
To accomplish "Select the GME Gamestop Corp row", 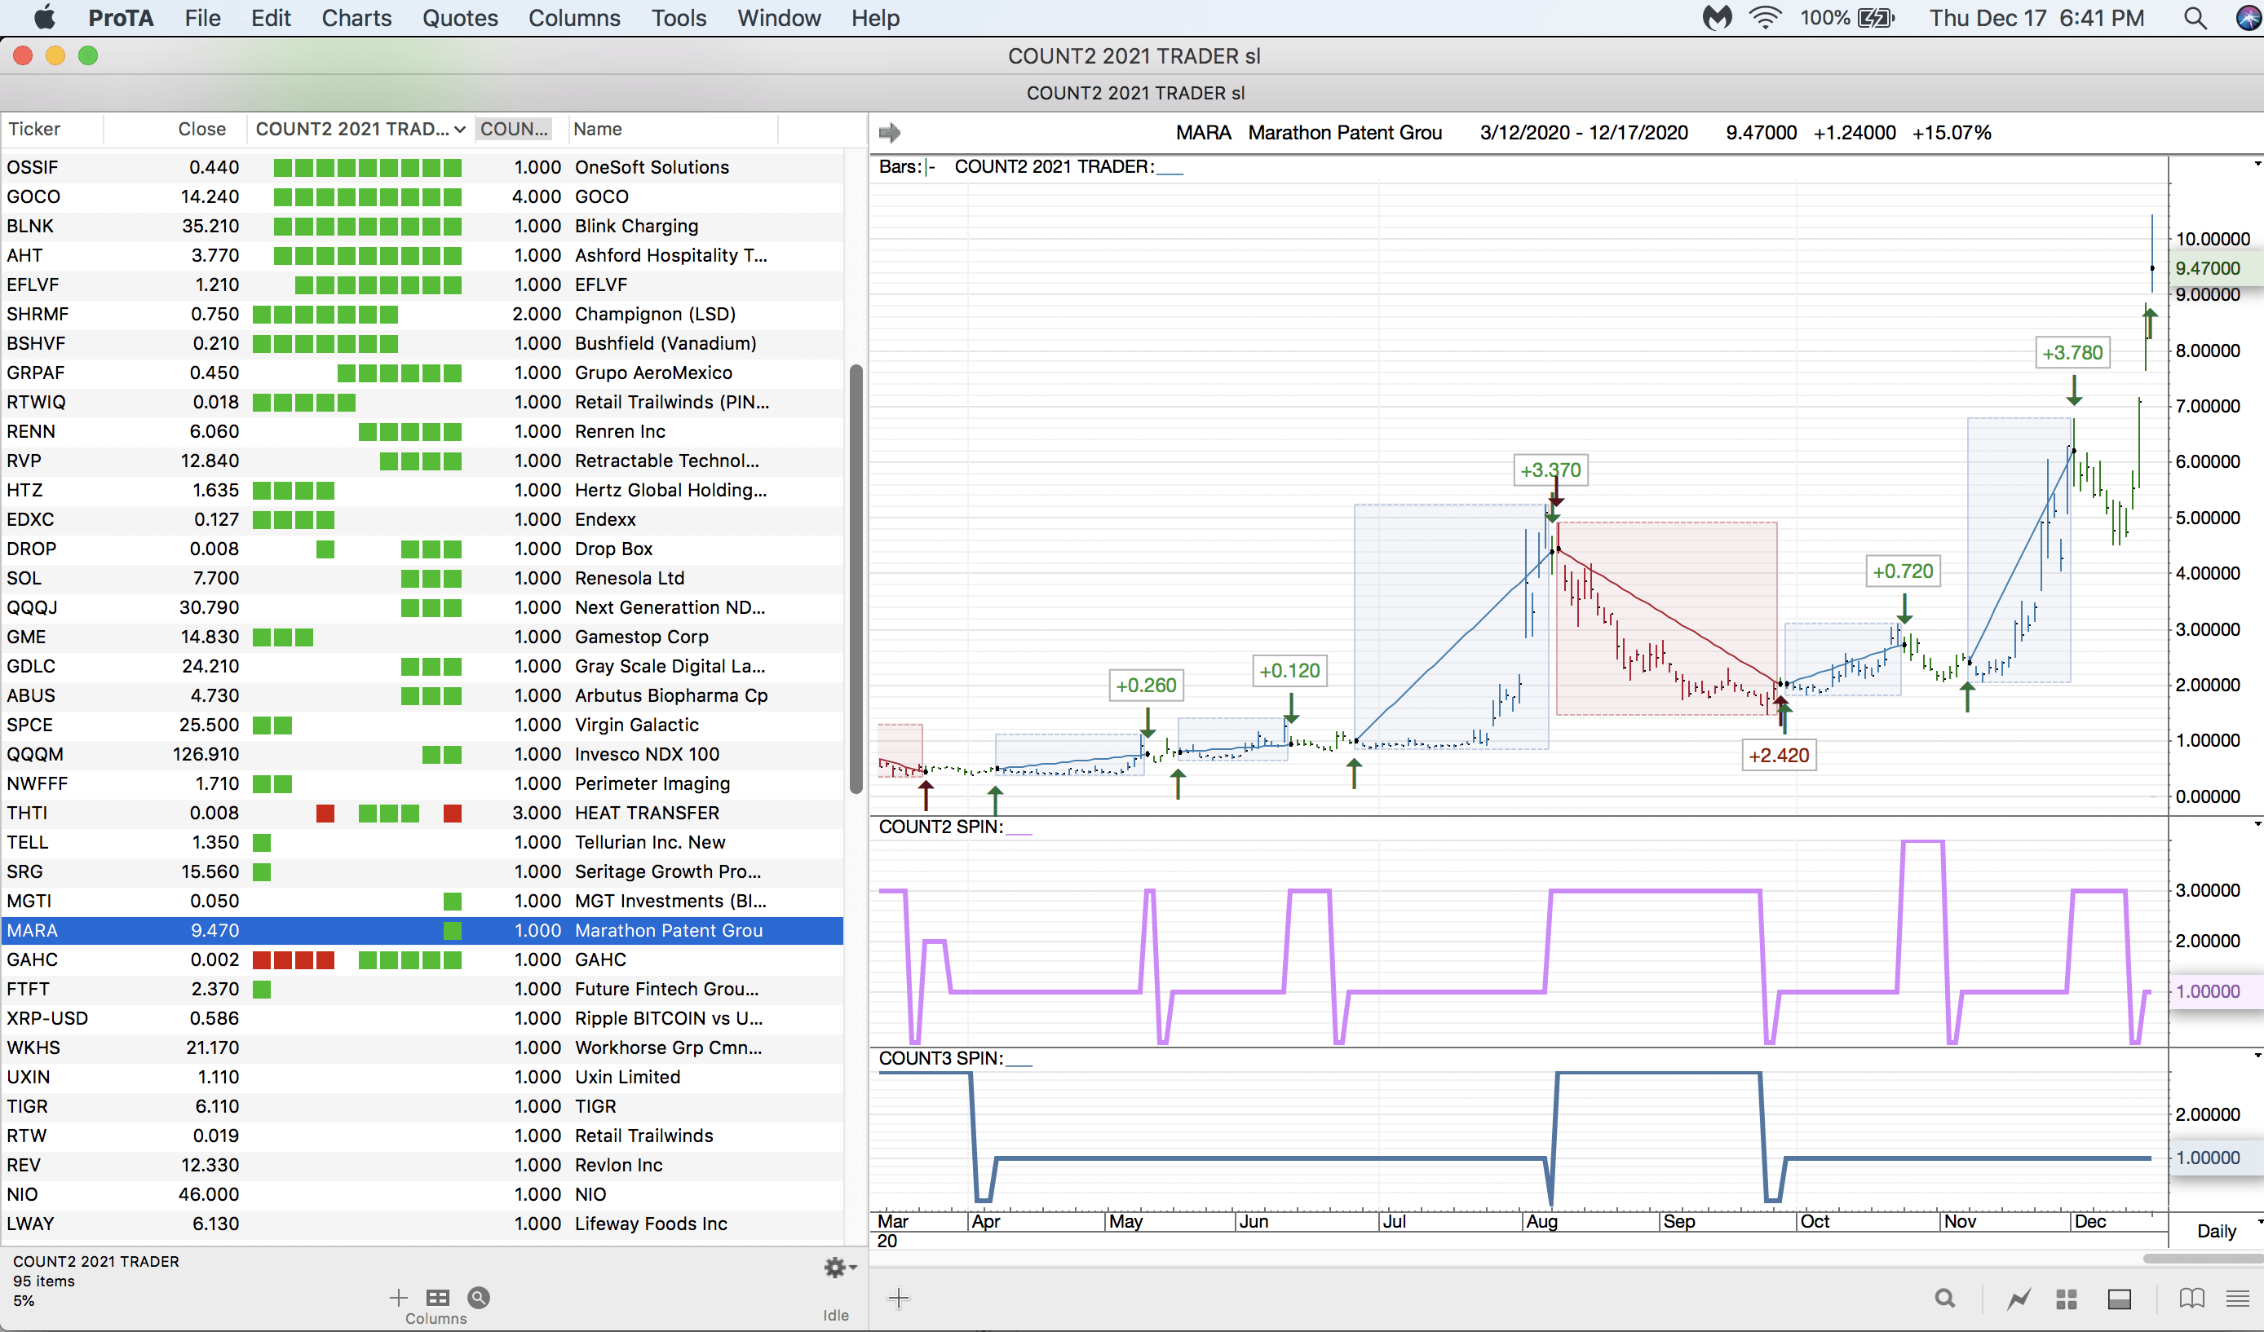I will pos(422,637).
